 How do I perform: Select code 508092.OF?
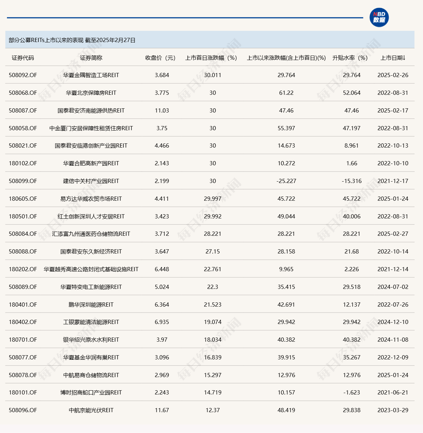23,75
